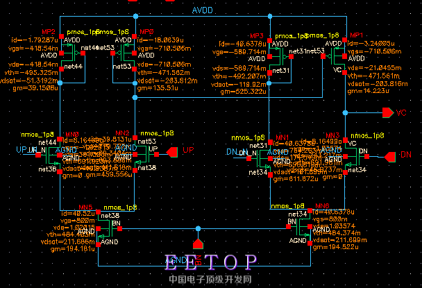422x288 pixels.
Task: Click the vds=-589.714m annotation of MP3
Action: (x=239, y=69)
